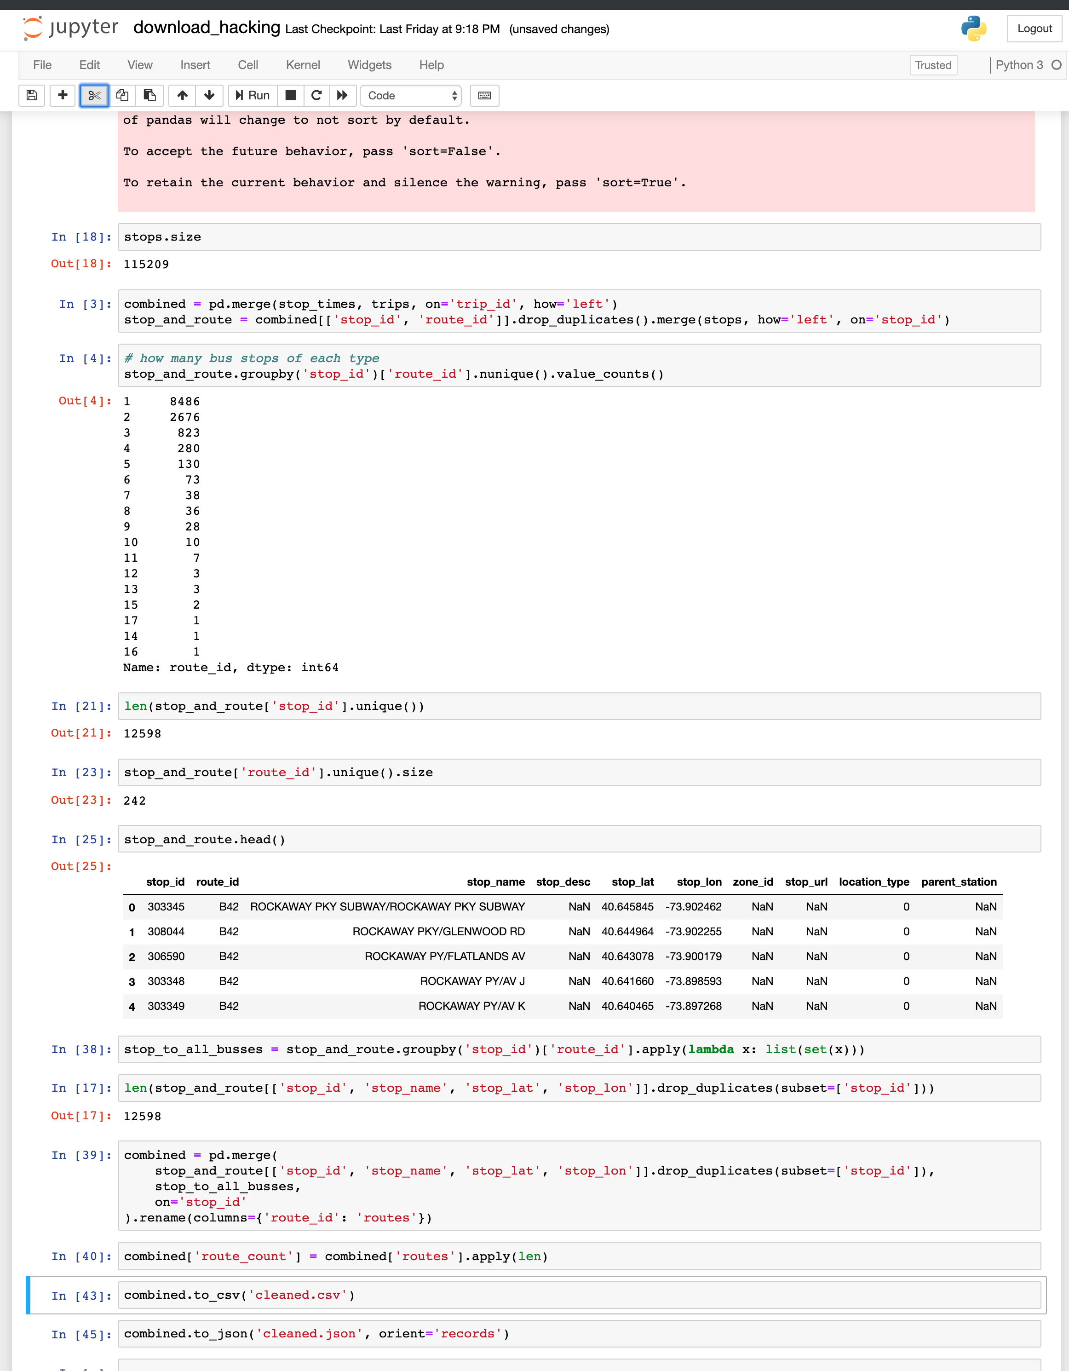Click the Last Checkpoint status text
The width and height of the screenshot is (1069, 1371).
pos(392,29)
